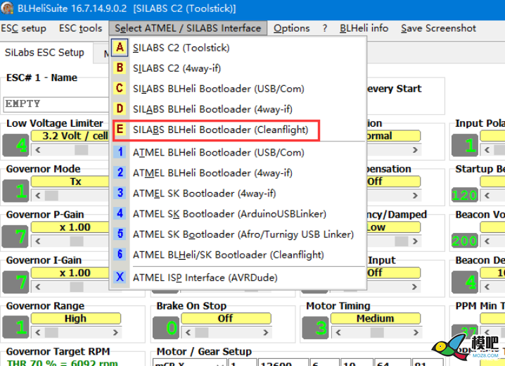
Task: Decrease Governor P-Gain with left arrow
Action: pyautogui.click(x=38, y=241)
